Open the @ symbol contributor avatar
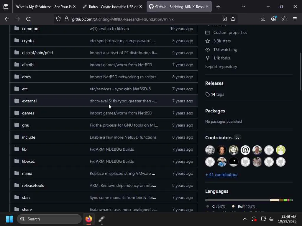 coord(245,150)
